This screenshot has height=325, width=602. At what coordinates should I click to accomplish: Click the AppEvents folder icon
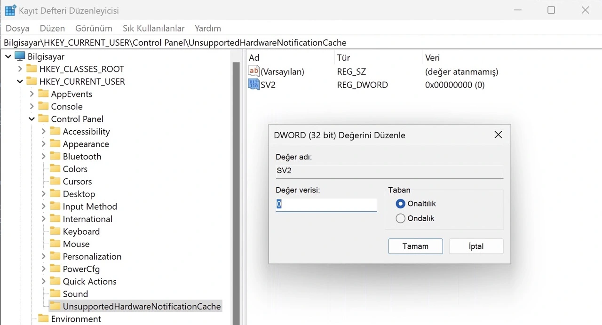(43, 94)
